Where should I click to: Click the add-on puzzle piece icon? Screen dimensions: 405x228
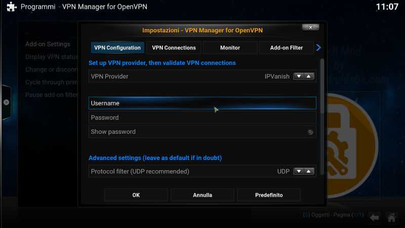pos(12,7)
